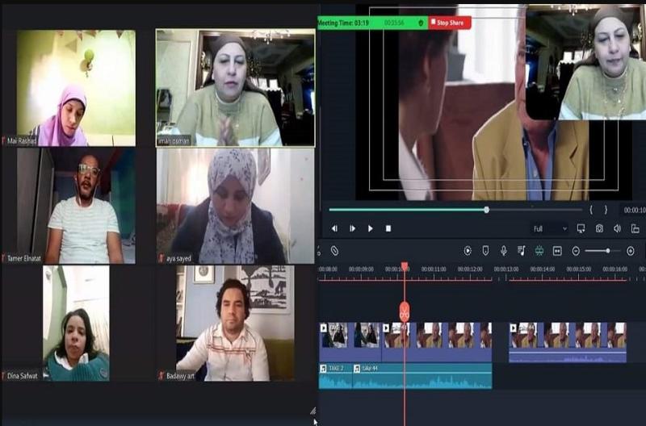Select the Badawy art participant video
Viewport: 646px width, 426px height.
click(x=235, y=323)
